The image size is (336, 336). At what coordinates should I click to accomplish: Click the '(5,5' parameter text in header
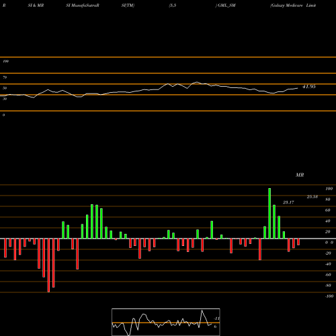click(x=173, y=5)
